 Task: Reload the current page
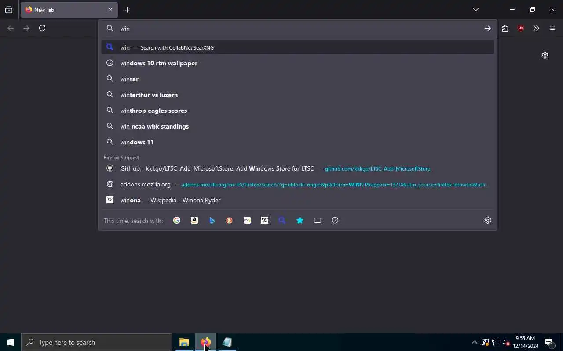pyautogui.click(x=42, y=28)
